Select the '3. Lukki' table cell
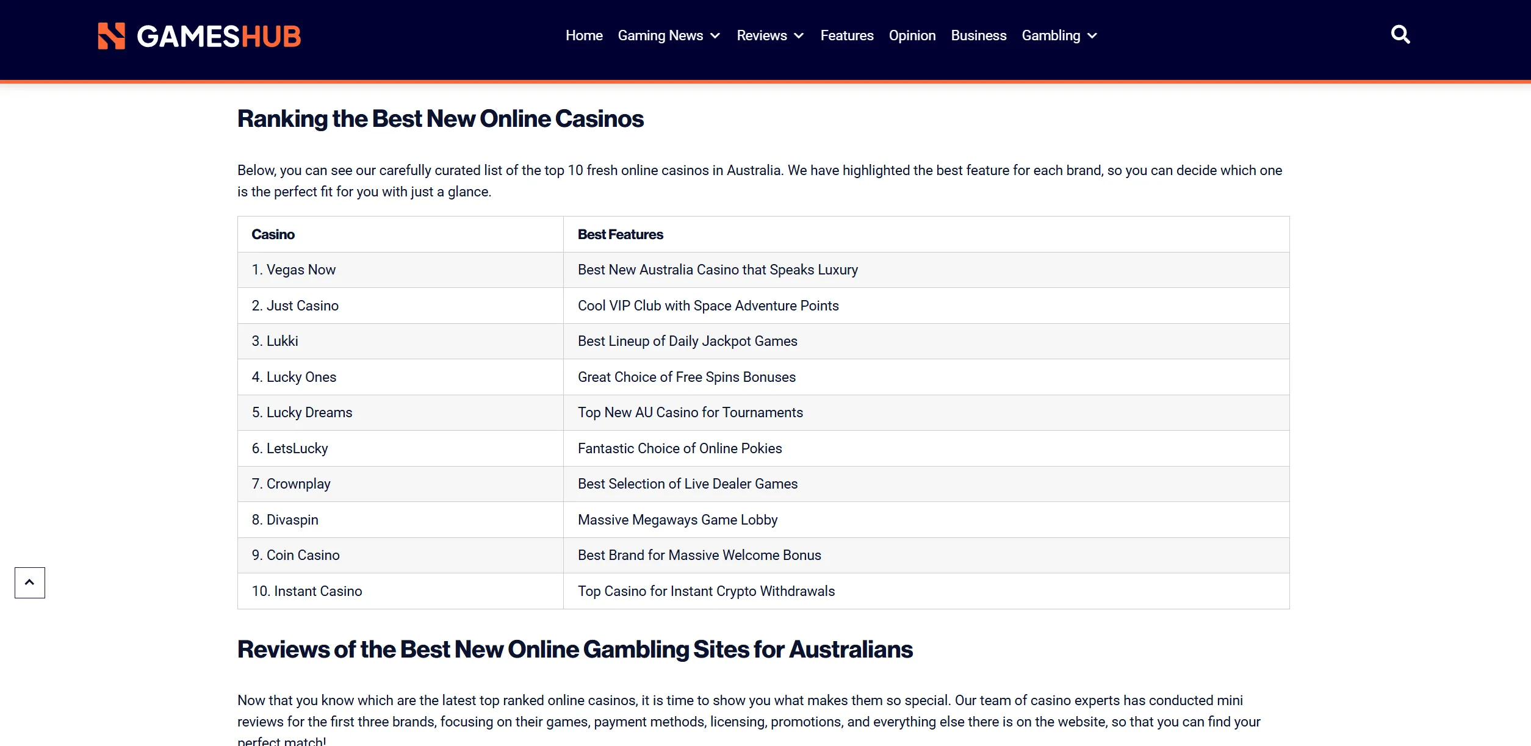 click(400, 341)
